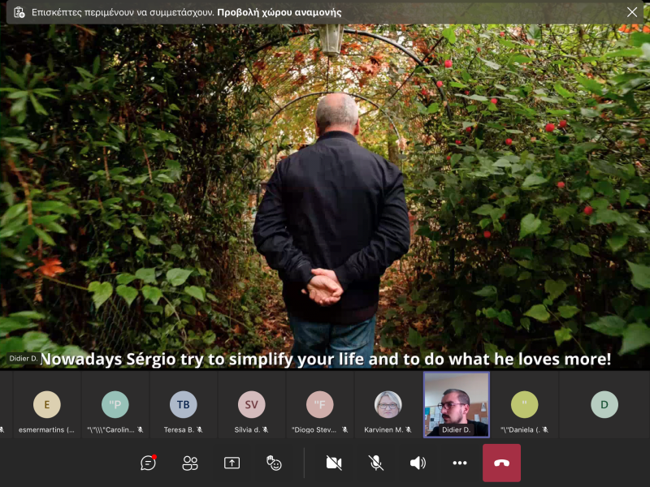This screenshot has width=650, height=487.
Task: Click the 'Προβολή χώρου αναμονής' link
Action: [279, 12]
